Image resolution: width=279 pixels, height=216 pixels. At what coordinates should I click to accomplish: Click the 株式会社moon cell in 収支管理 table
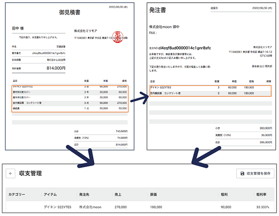pyautogui.click(x=90, y=207)
